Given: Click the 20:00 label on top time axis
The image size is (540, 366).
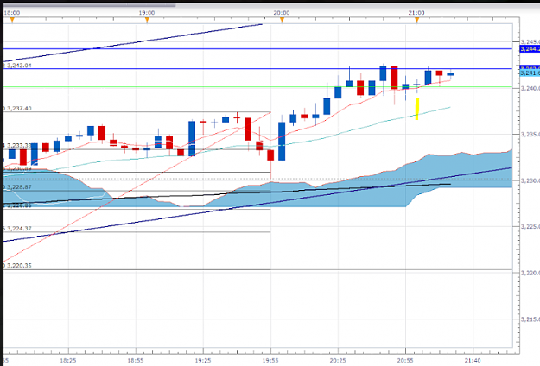Looking at the screenshot, I should (282, 13).
